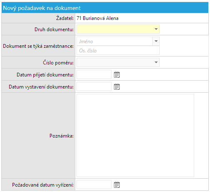Click the 'Žadatel:' label
Image resolution: width=210 pixels, height=192 pixels.
65,18
